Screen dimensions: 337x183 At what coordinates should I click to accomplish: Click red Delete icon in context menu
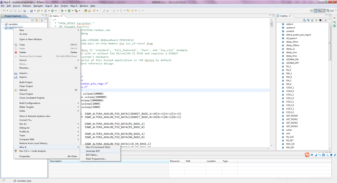(x=16, y=52)
